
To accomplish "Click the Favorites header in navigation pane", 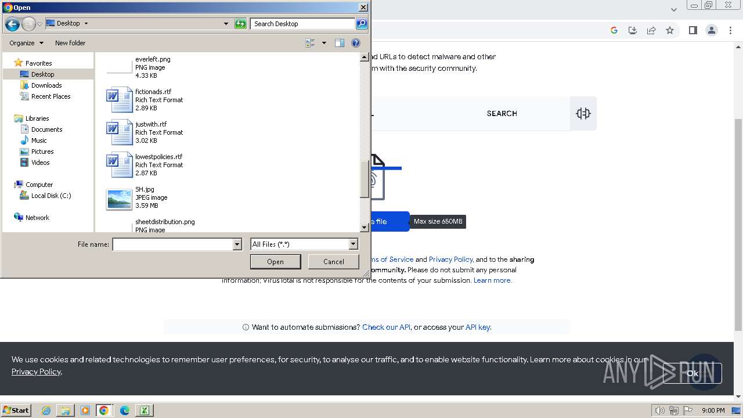I will (38, 63).
